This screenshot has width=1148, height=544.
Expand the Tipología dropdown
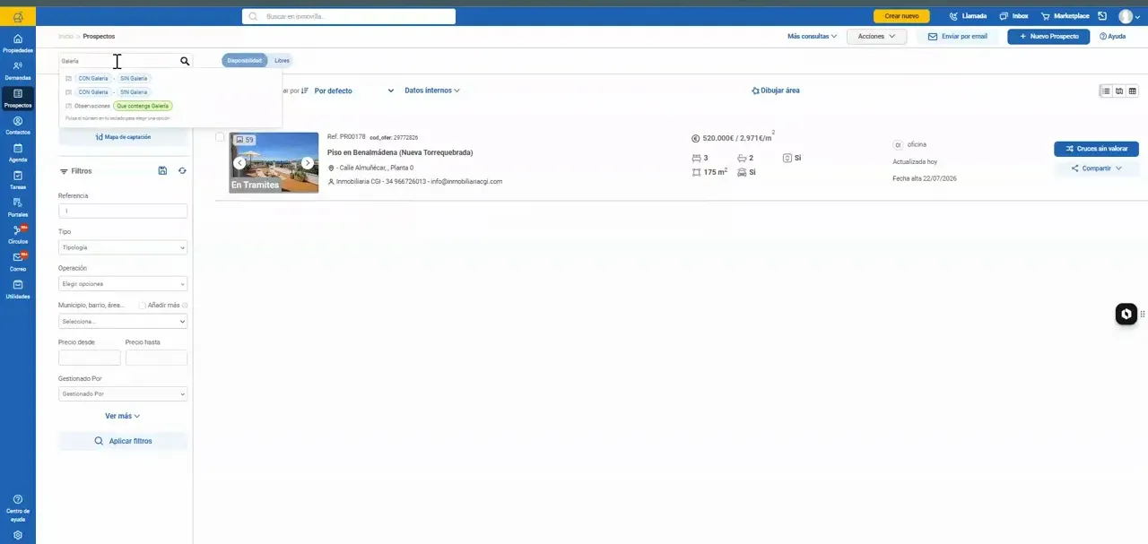coord(123,247)
